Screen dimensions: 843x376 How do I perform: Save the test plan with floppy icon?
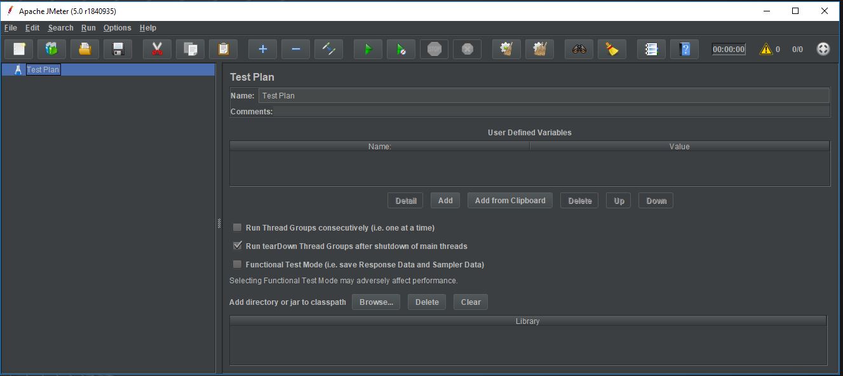pos(118,49)
